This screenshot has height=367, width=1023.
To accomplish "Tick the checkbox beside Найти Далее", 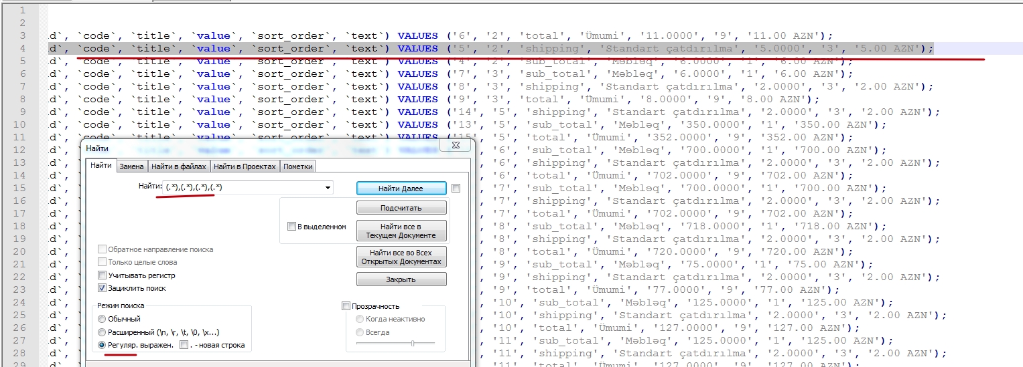I will 456,189.
